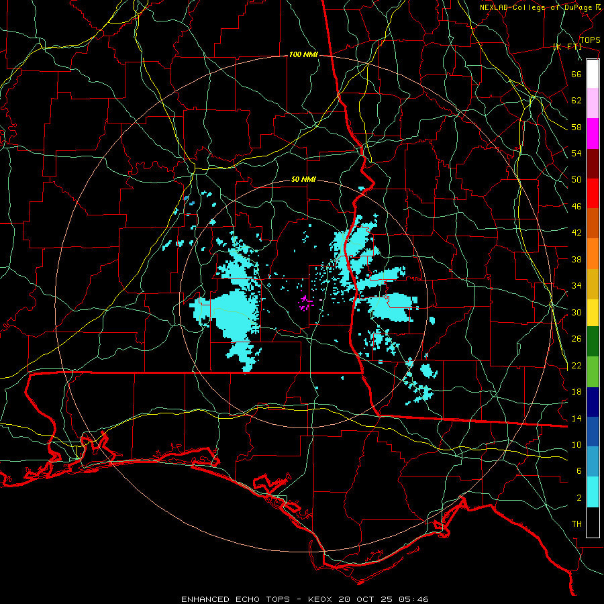Click the '18' legend scale value
The image size is (604, 604).
[x=576, y=391]
